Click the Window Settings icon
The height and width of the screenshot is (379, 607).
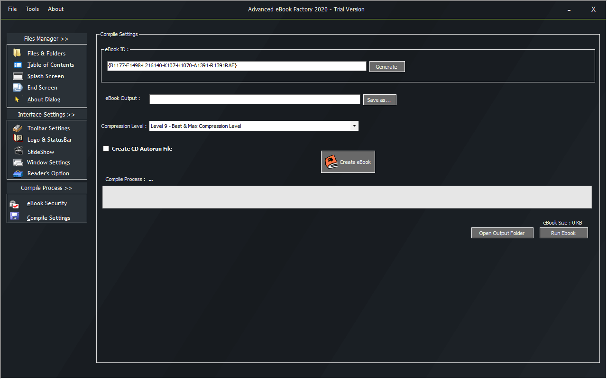click(x=18, y=162)
